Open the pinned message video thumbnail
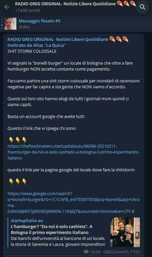Screen dimensions: 152x257 10,24
